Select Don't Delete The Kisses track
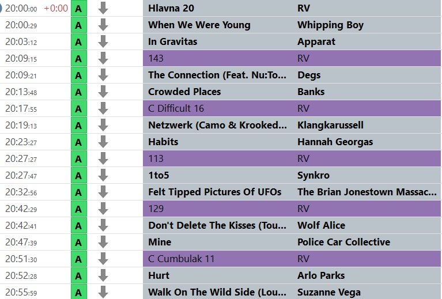This screenshot has height=299, width=442. [x=292, y=225]
